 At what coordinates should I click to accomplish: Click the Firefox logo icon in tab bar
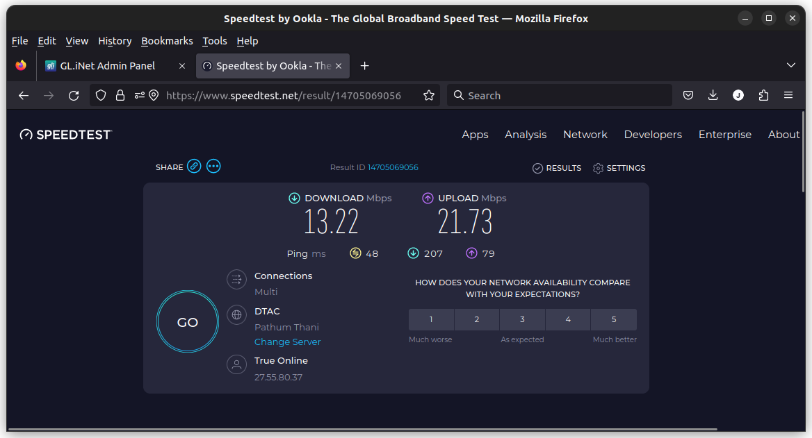pos(21,66)
